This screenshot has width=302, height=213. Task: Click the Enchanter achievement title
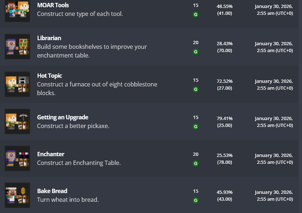point(51,154)
